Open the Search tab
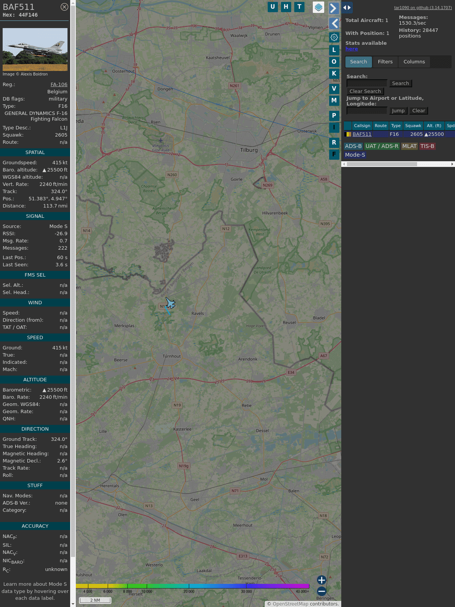Viewport: 455px width, 607px height. pos(358,62)
